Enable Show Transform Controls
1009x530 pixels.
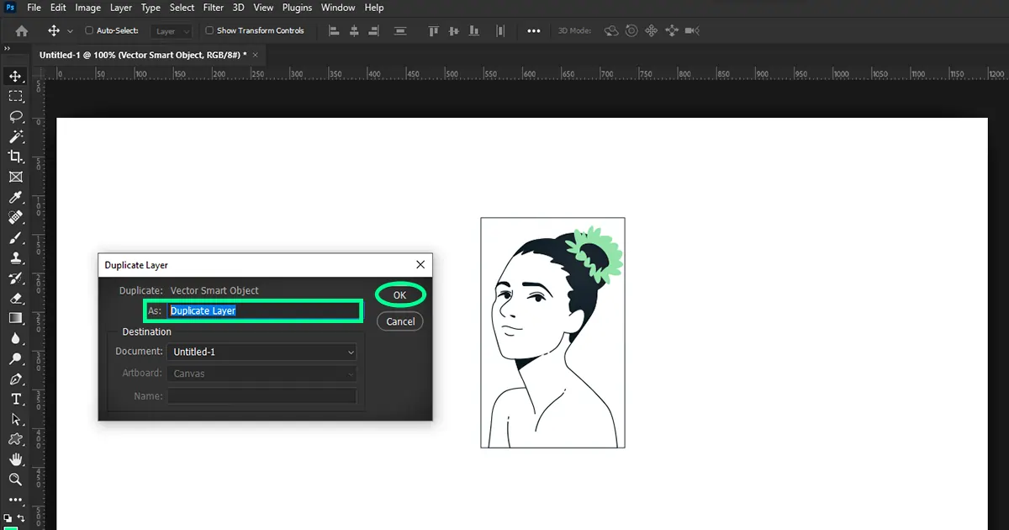click(208, 29)
